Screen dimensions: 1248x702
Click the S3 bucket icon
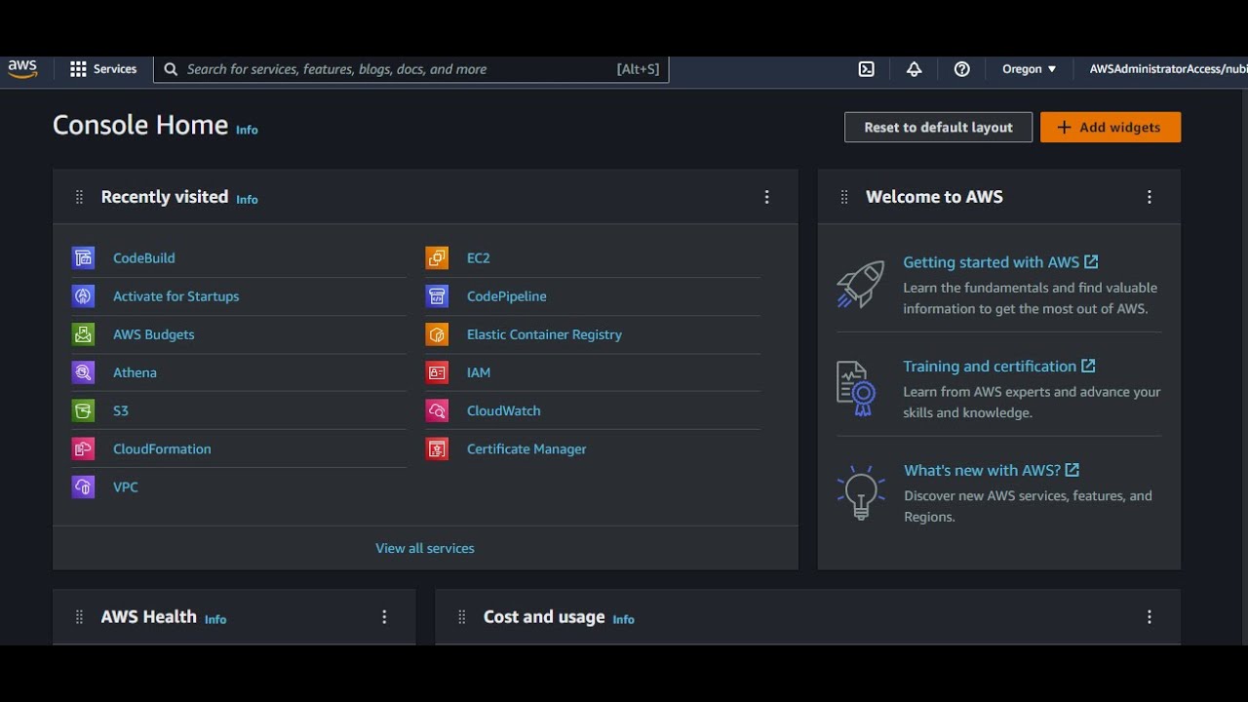[83, 410]
